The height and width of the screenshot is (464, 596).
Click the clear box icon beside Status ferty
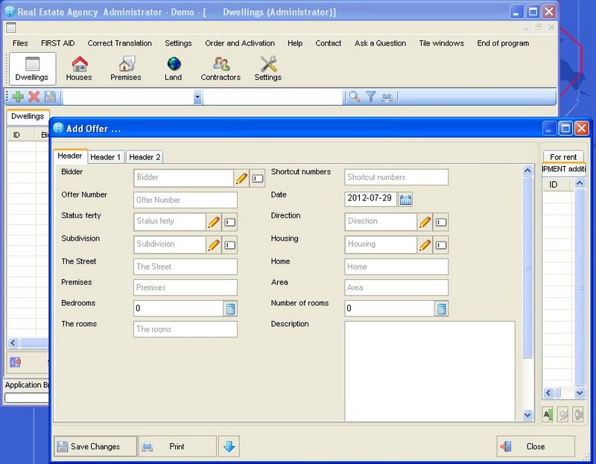(x=230, y=222)
